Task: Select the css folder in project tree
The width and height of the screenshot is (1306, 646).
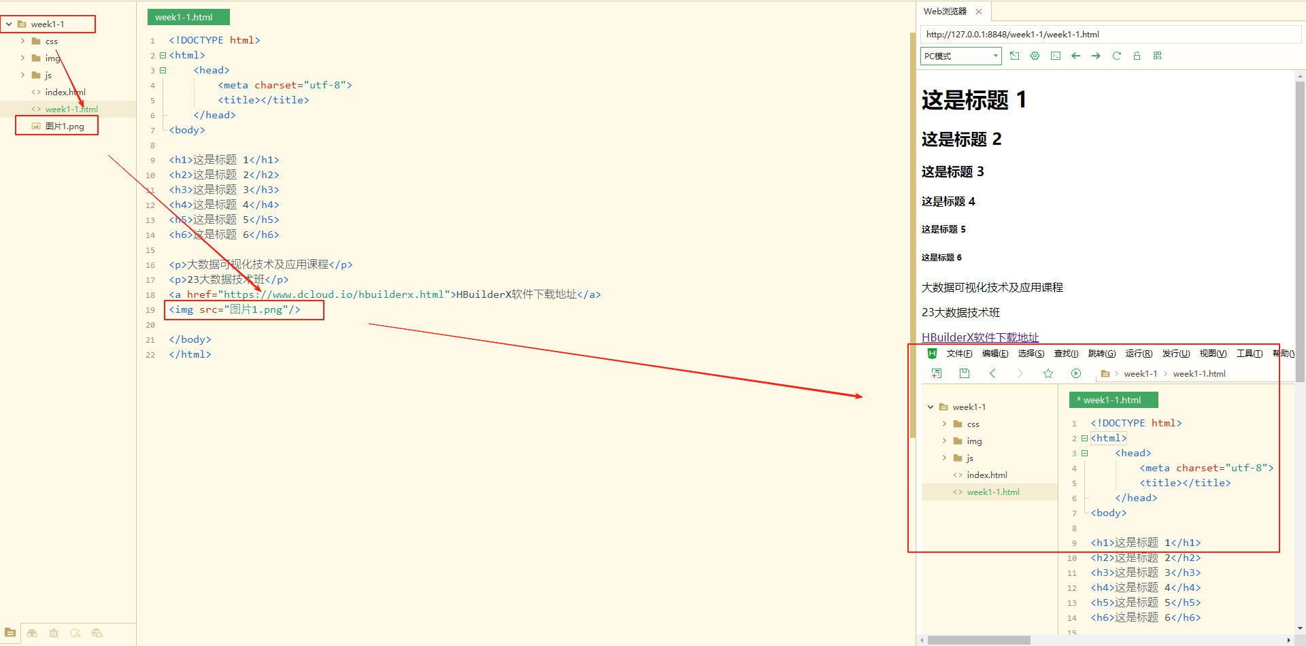Action: pos(51,41)
